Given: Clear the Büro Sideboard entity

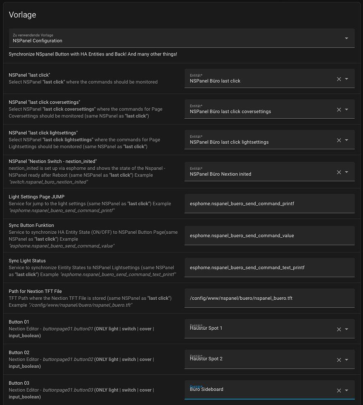Looking at the screenshot, I should pos(339,390).
